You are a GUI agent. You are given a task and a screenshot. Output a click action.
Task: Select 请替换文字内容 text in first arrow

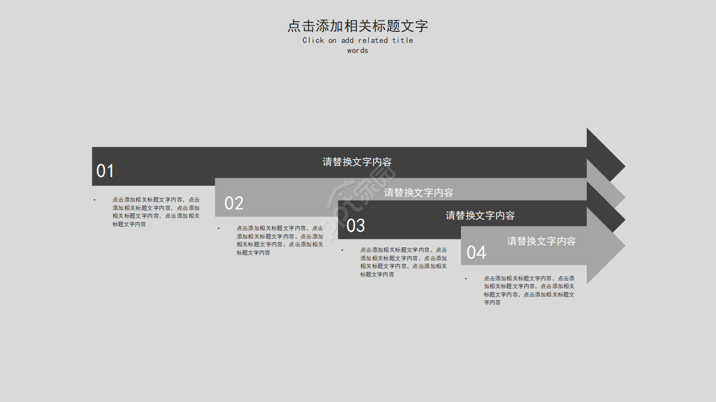[357, 161]
